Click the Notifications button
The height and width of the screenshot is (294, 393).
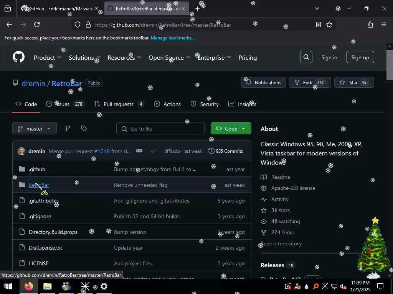click(x=263, y=83)
